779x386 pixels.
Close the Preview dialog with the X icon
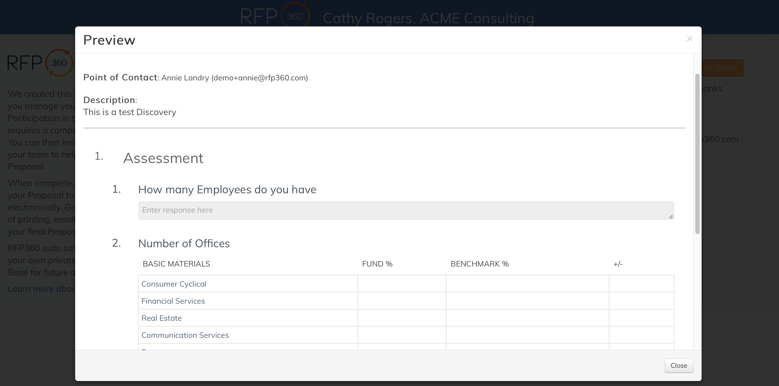(x=689, y=39)
